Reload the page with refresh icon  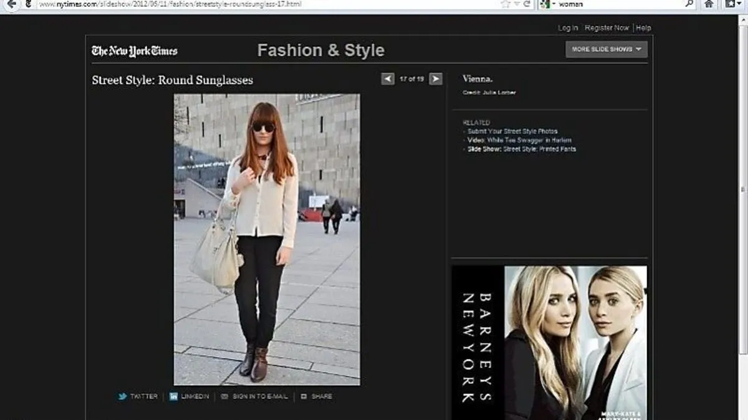(x=527, y=4)
